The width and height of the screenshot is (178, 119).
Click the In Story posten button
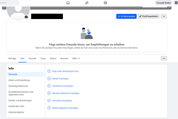126,16
